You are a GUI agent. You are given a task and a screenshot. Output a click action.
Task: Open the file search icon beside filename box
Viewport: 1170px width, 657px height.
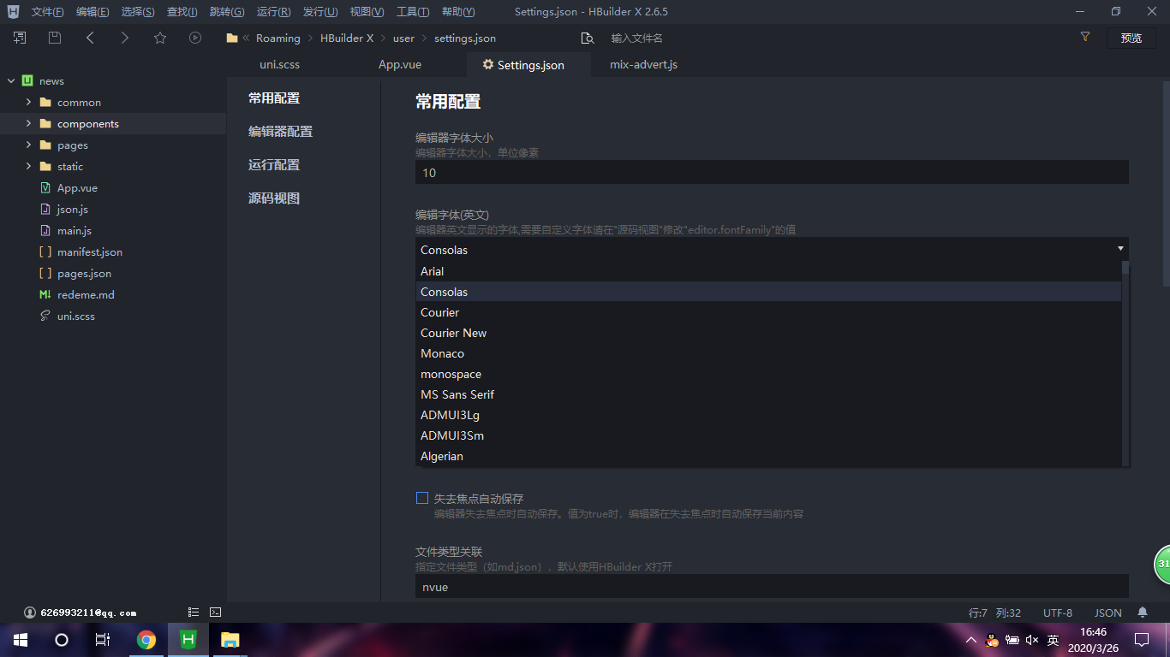click(587, 38)
